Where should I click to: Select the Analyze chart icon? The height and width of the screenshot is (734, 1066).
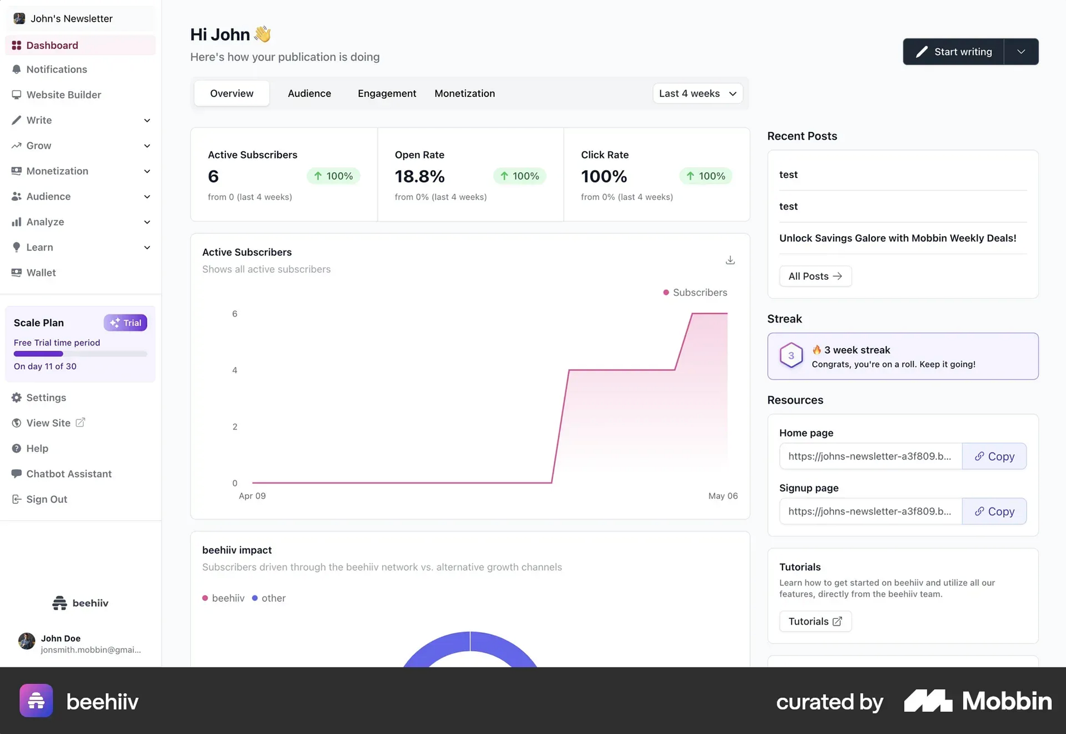(17, 222)
